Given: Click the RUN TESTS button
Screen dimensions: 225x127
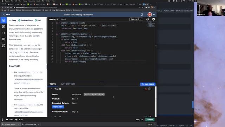Looking at the screenshot, I should (x=148, y=84).
